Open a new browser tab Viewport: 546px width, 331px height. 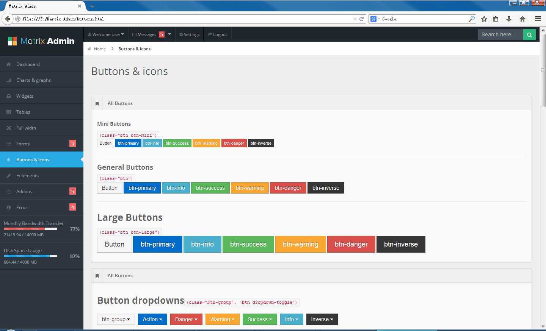(92, 6)
